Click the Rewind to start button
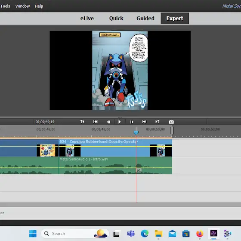 [95, 122]
